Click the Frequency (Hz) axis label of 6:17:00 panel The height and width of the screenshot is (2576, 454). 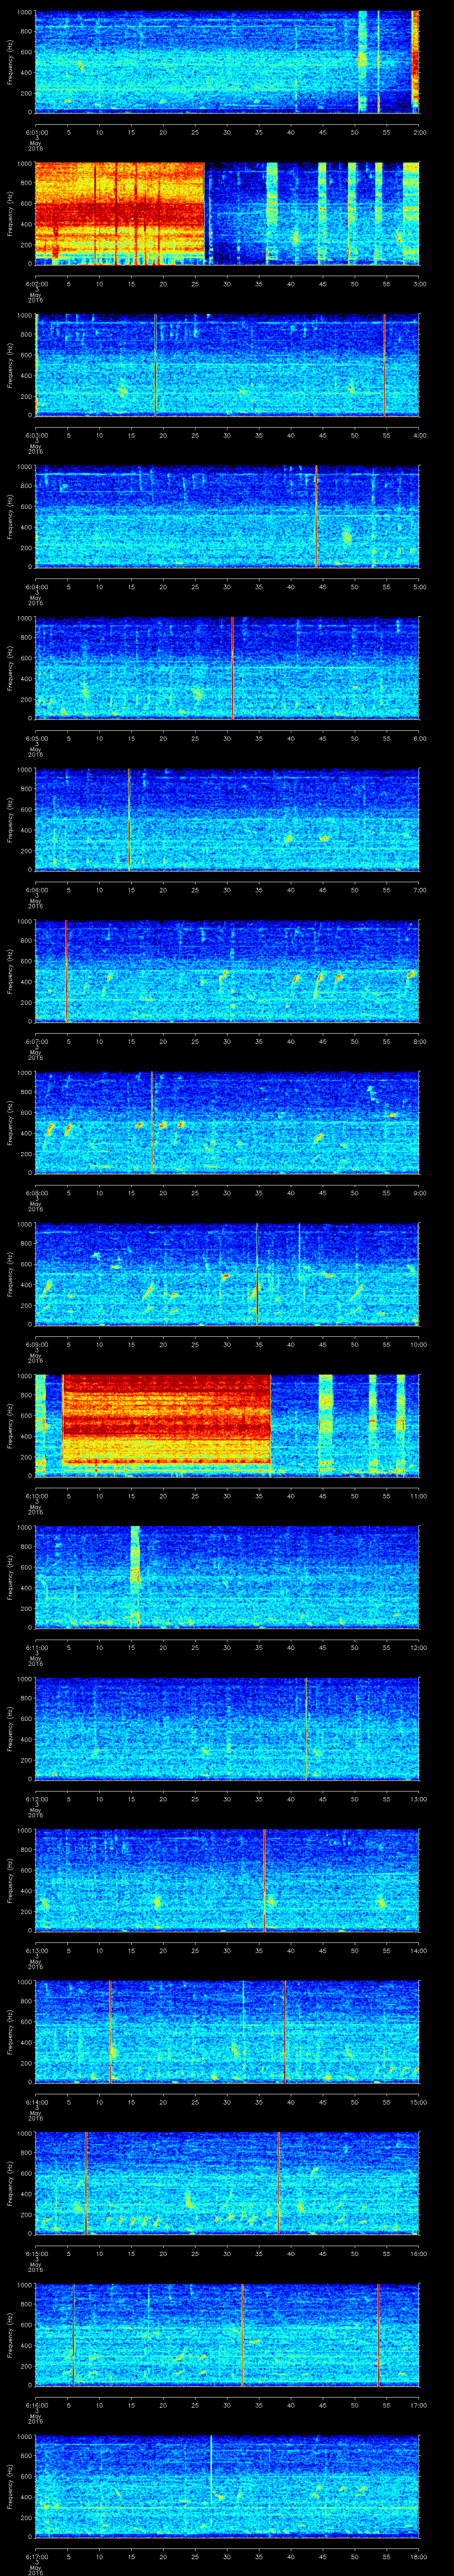tap(11, 2488)
